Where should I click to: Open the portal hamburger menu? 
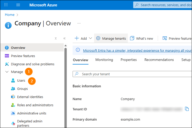click(x=18, y=5)
